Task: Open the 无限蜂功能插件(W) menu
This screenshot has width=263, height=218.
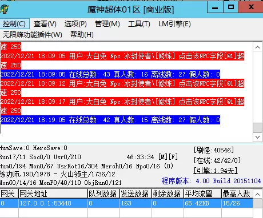Action: coord(33,35)
